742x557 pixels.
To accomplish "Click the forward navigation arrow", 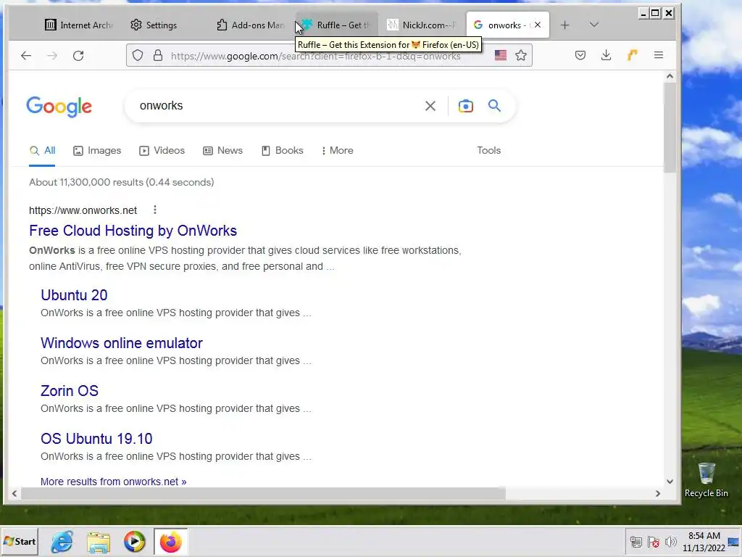I will click(52, 56).
